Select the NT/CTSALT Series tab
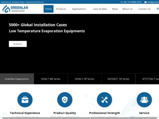 [x=147, y=79]
